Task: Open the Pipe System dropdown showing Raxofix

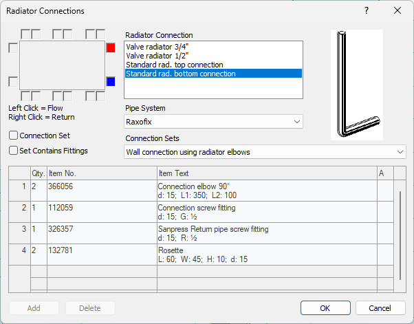Action: point(213,122)
